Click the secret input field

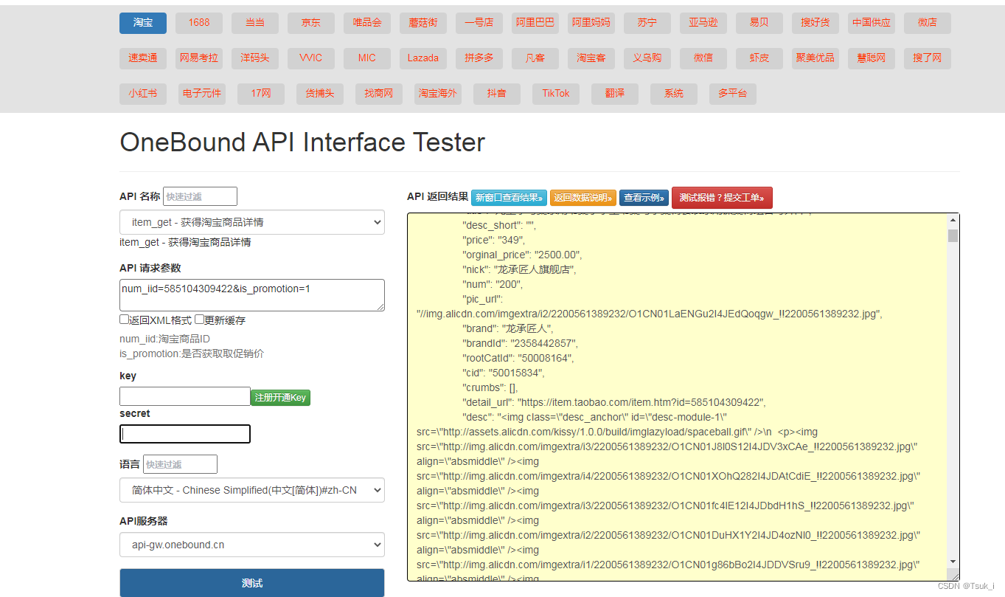185,434
